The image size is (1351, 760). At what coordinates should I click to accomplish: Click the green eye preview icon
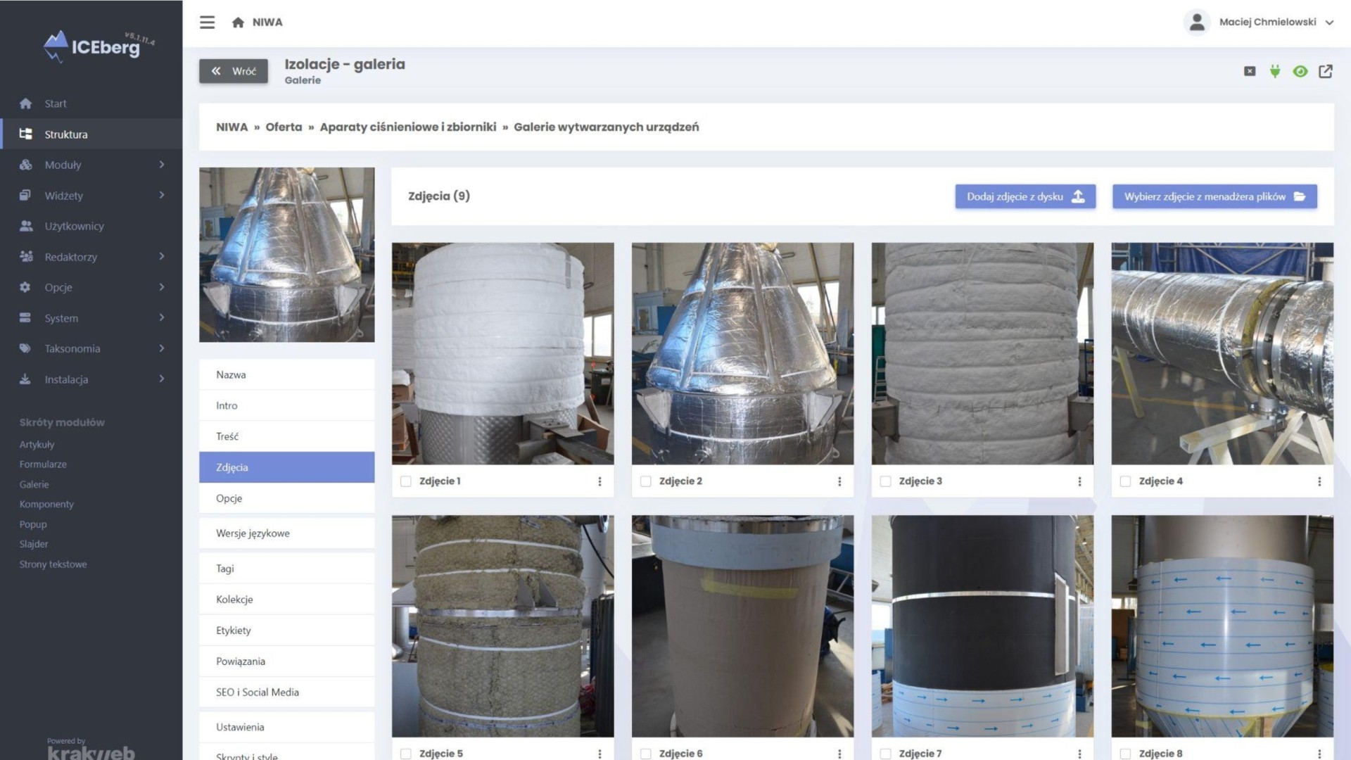pos(1300,71)
